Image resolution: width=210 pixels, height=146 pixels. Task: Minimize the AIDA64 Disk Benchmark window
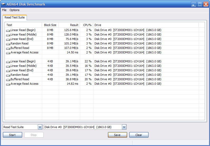[x=193, y=4]
